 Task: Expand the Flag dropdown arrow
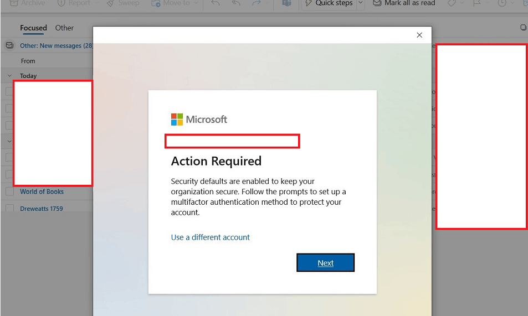487,3
